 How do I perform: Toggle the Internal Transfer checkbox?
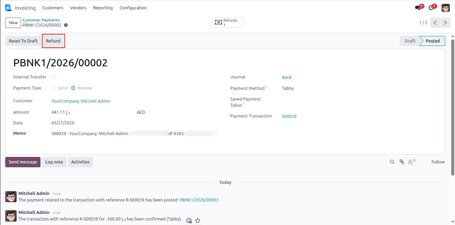[54, 77]
